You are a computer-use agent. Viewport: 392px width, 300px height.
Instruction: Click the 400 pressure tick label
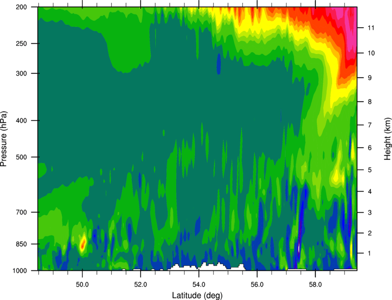[x=22, y=120]
